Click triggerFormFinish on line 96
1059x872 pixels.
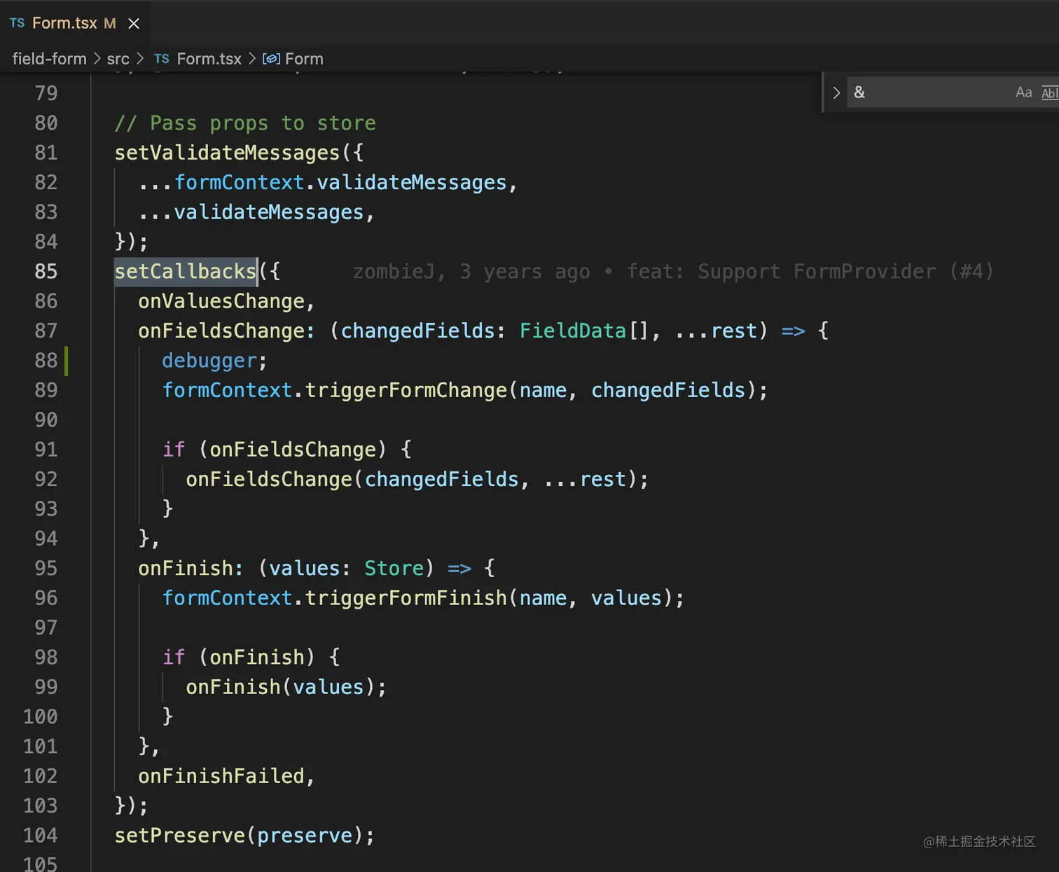[x=406, y=598]
